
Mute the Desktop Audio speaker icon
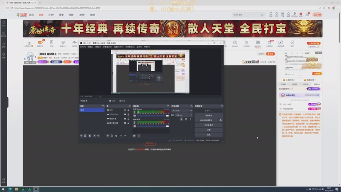click(x=135, y=126)
